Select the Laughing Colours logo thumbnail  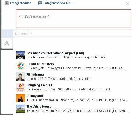click(x=20, y=87)
